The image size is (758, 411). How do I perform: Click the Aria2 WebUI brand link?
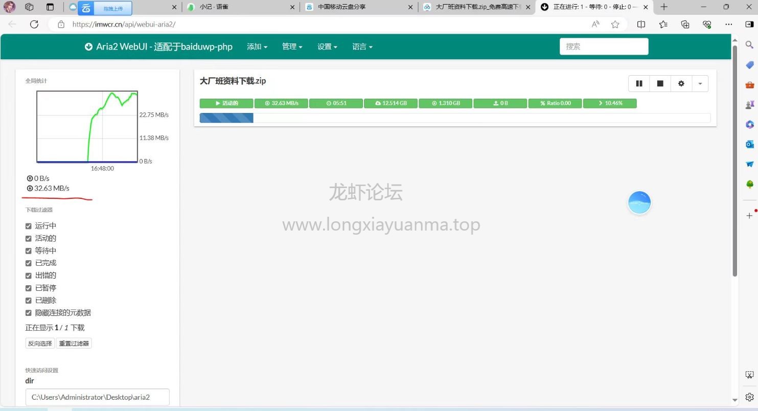click(x=158, y=47)
